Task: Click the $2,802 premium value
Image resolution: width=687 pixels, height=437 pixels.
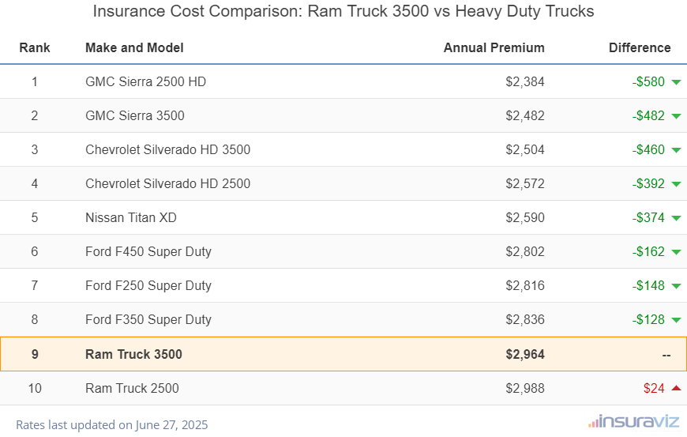Action: [x=525, y=251]
